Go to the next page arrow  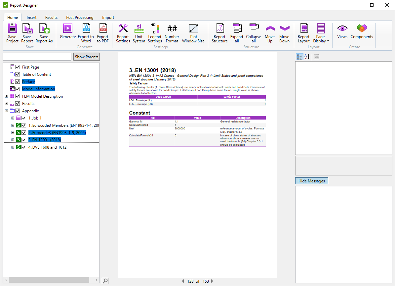coord(212,281)
